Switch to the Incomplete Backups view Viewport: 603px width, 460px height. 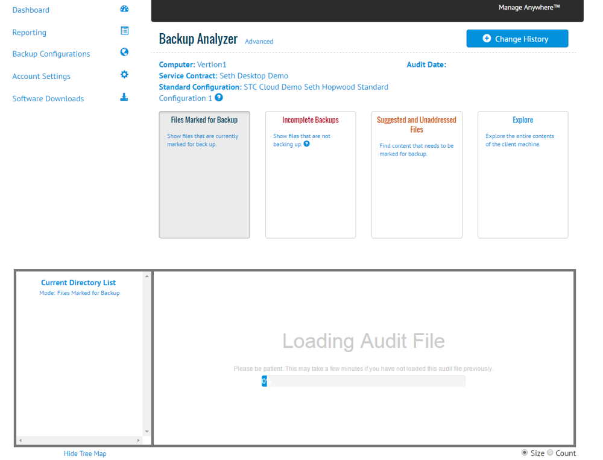pos(311,174)
